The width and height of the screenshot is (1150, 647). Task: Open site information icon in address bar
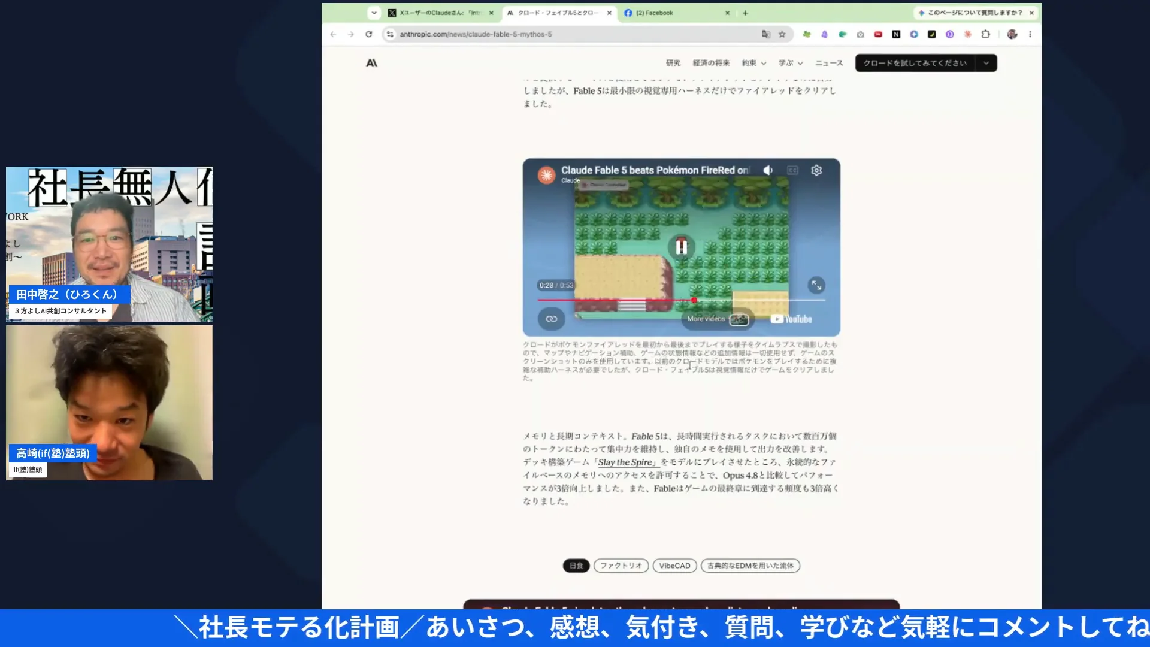point(390,34)
